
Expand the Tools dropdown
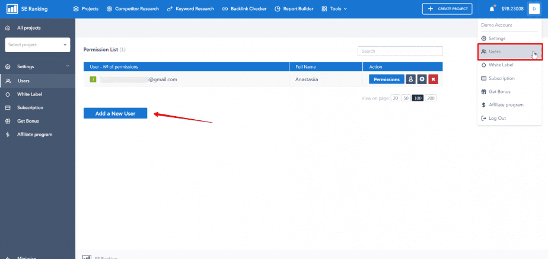(x=334, y=9)
